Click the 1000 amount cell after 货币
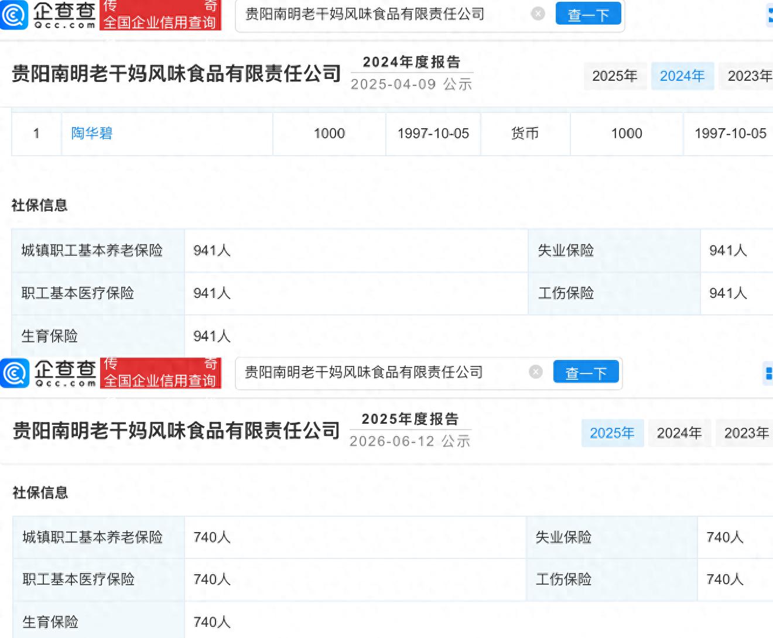773x638 pixels. 627,133
